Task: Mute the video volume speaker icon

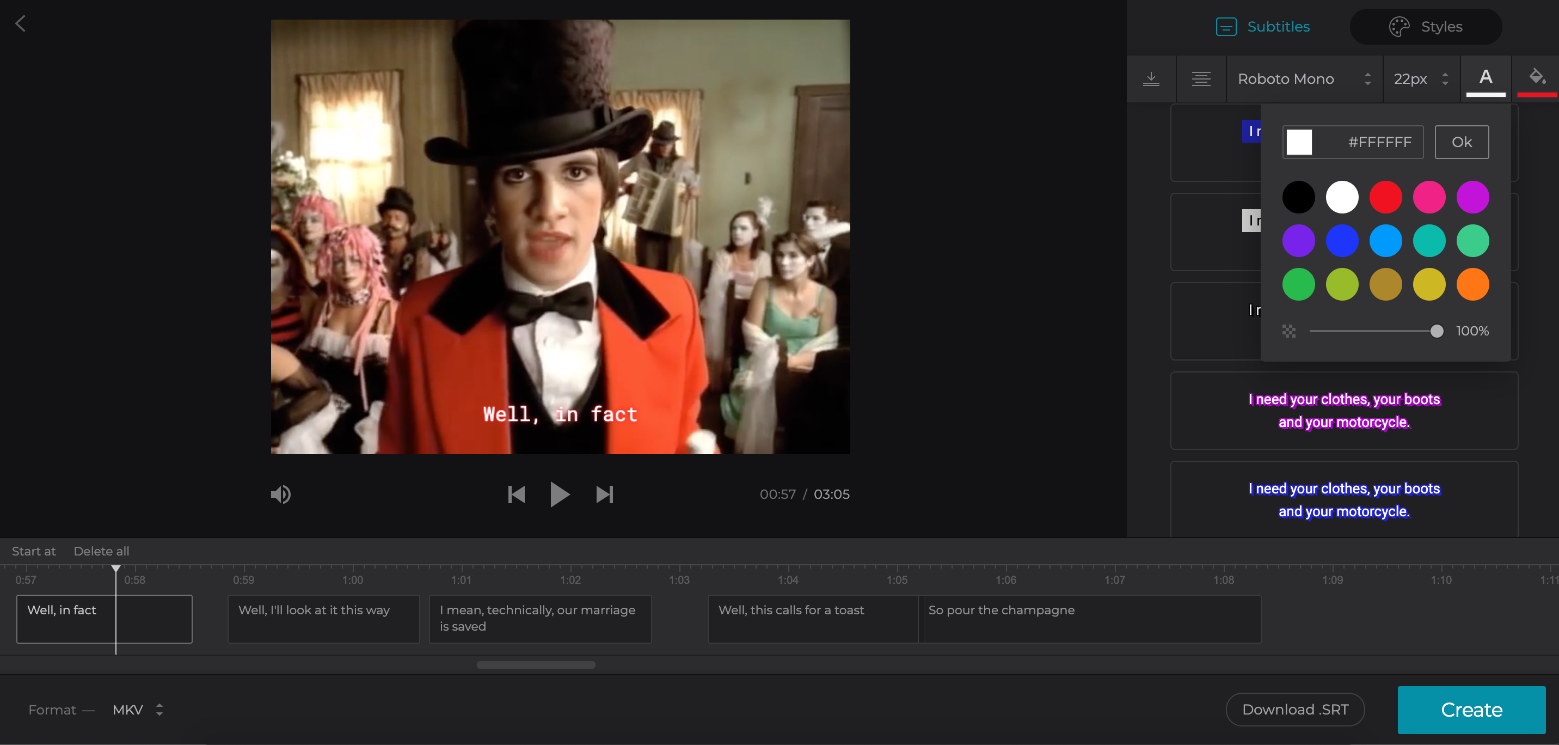Action: tap(281, 494)
